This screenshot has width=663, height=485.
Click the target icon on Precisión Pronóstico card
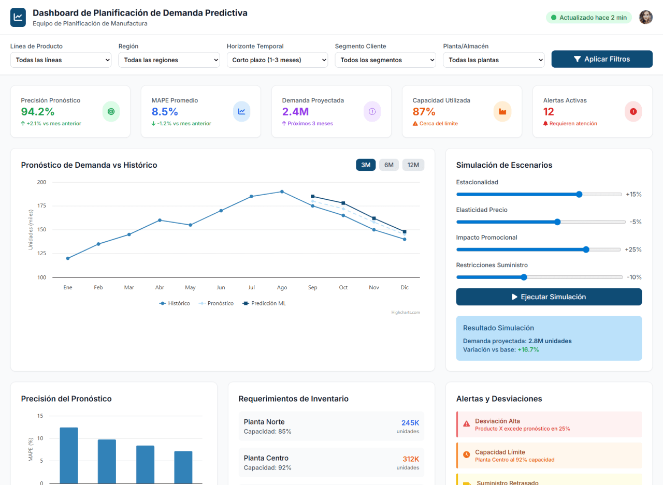coord(111,111)
